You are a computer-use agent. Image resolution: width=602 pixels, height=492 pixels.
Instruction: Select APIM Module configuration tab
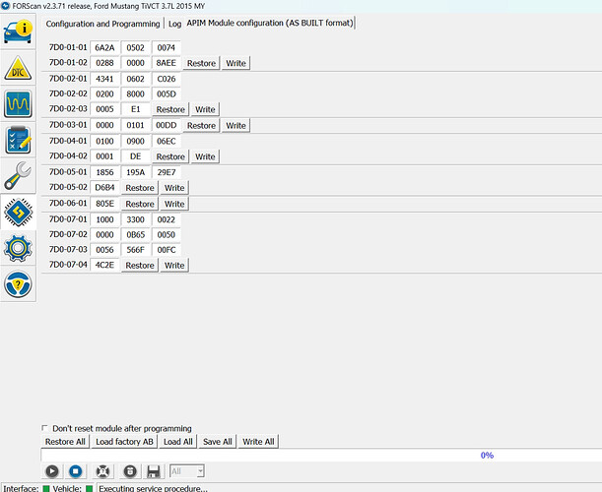click(x=270, y=23)
